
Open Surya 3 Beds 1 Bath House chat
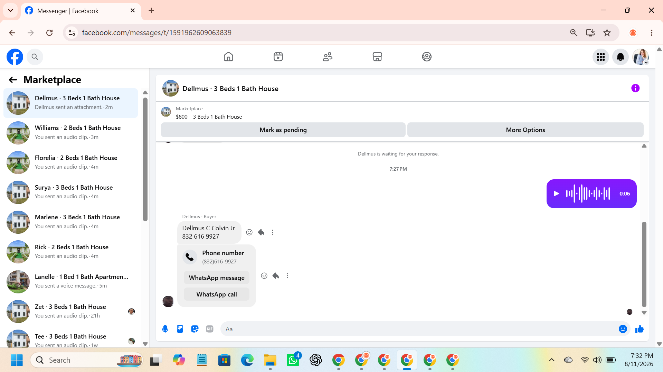[70, 192]
